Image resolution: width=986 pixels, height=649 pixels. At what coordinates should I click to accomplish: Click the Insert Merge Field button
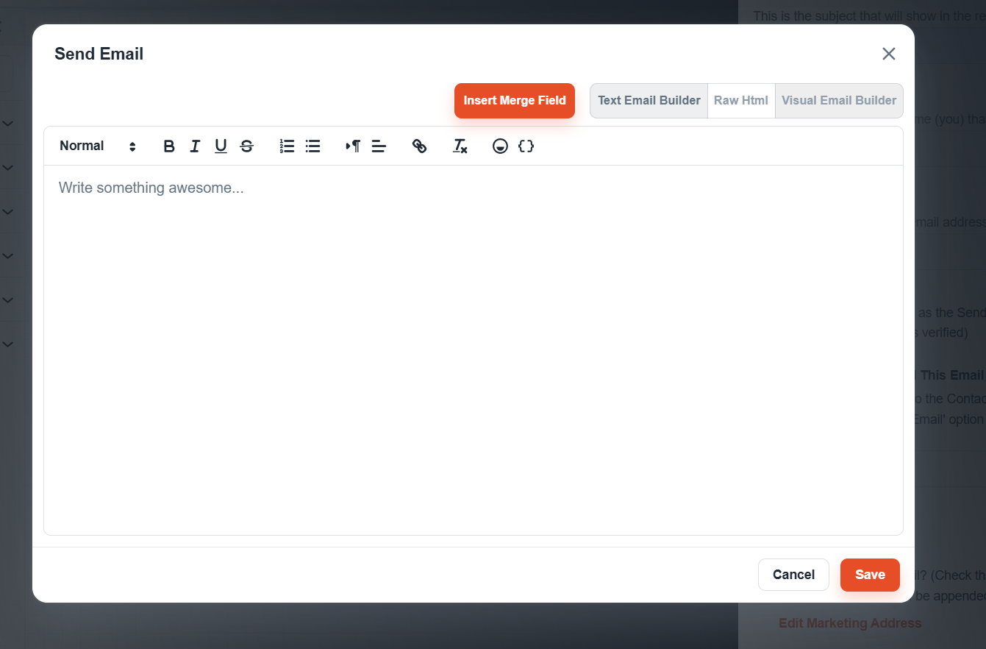point(515,101)
